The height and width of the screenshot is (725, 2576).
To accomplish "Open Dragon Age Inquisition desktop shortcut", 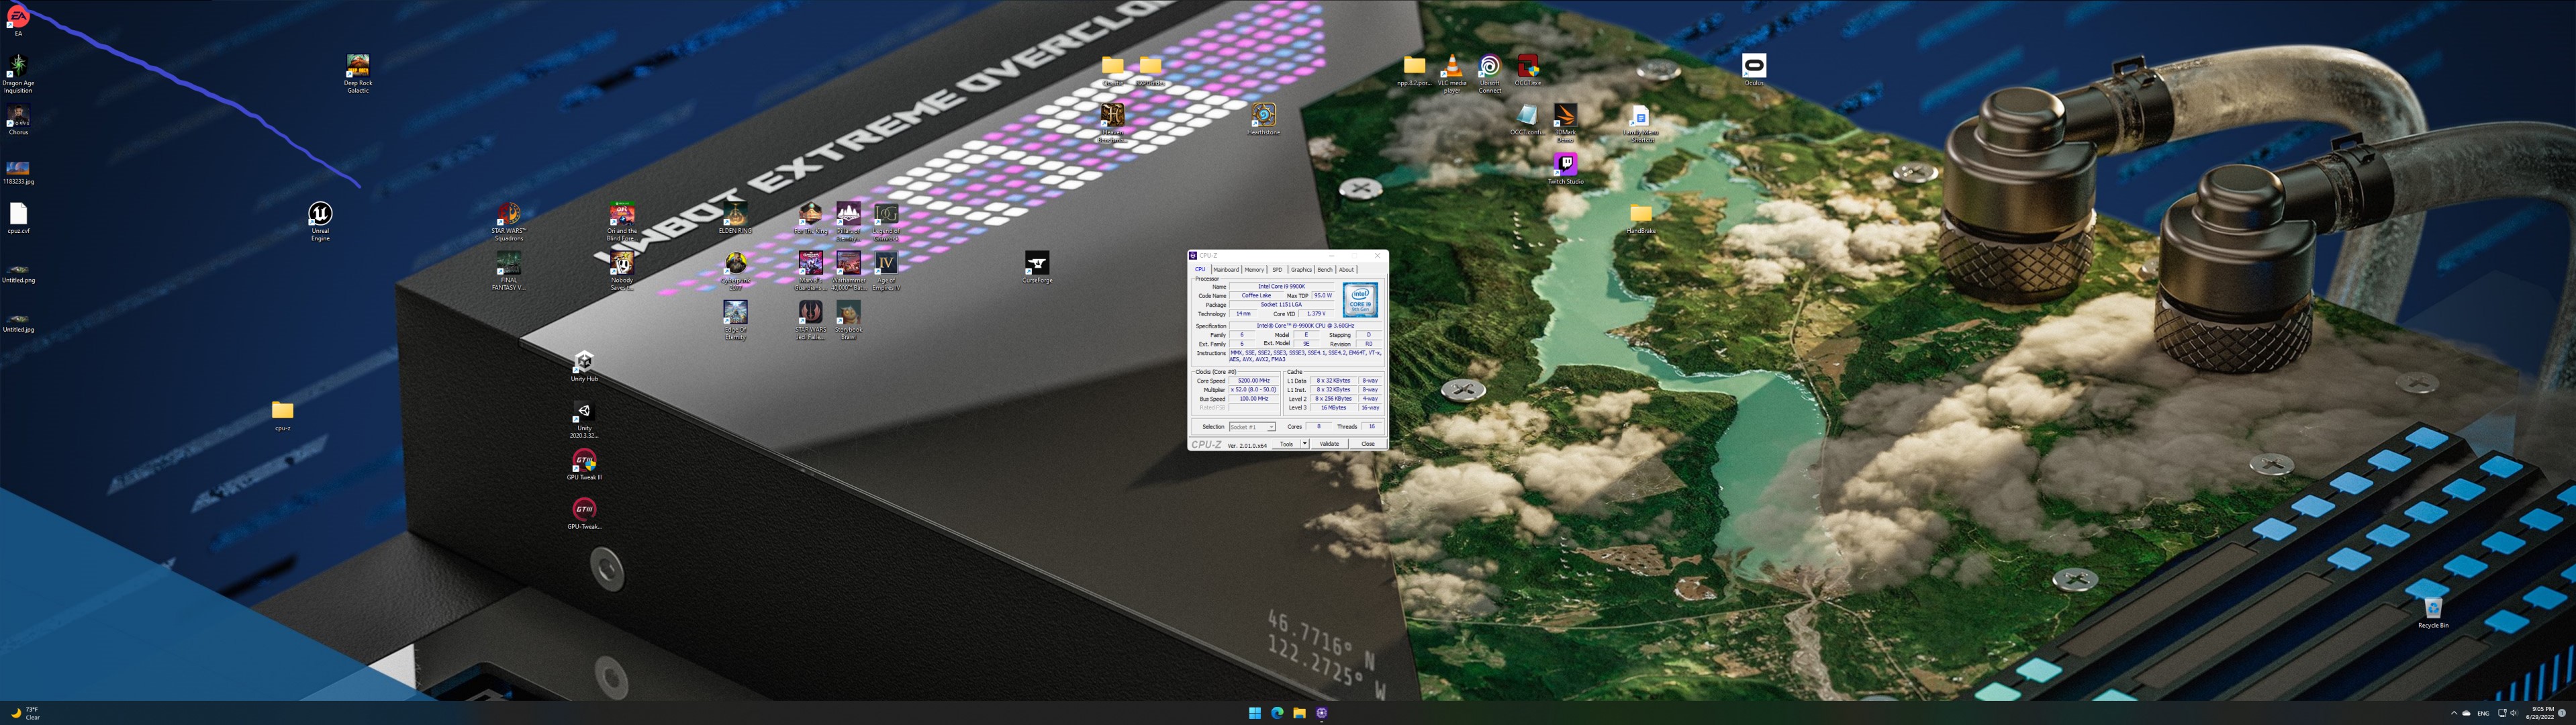I will [x=18, y=74].
